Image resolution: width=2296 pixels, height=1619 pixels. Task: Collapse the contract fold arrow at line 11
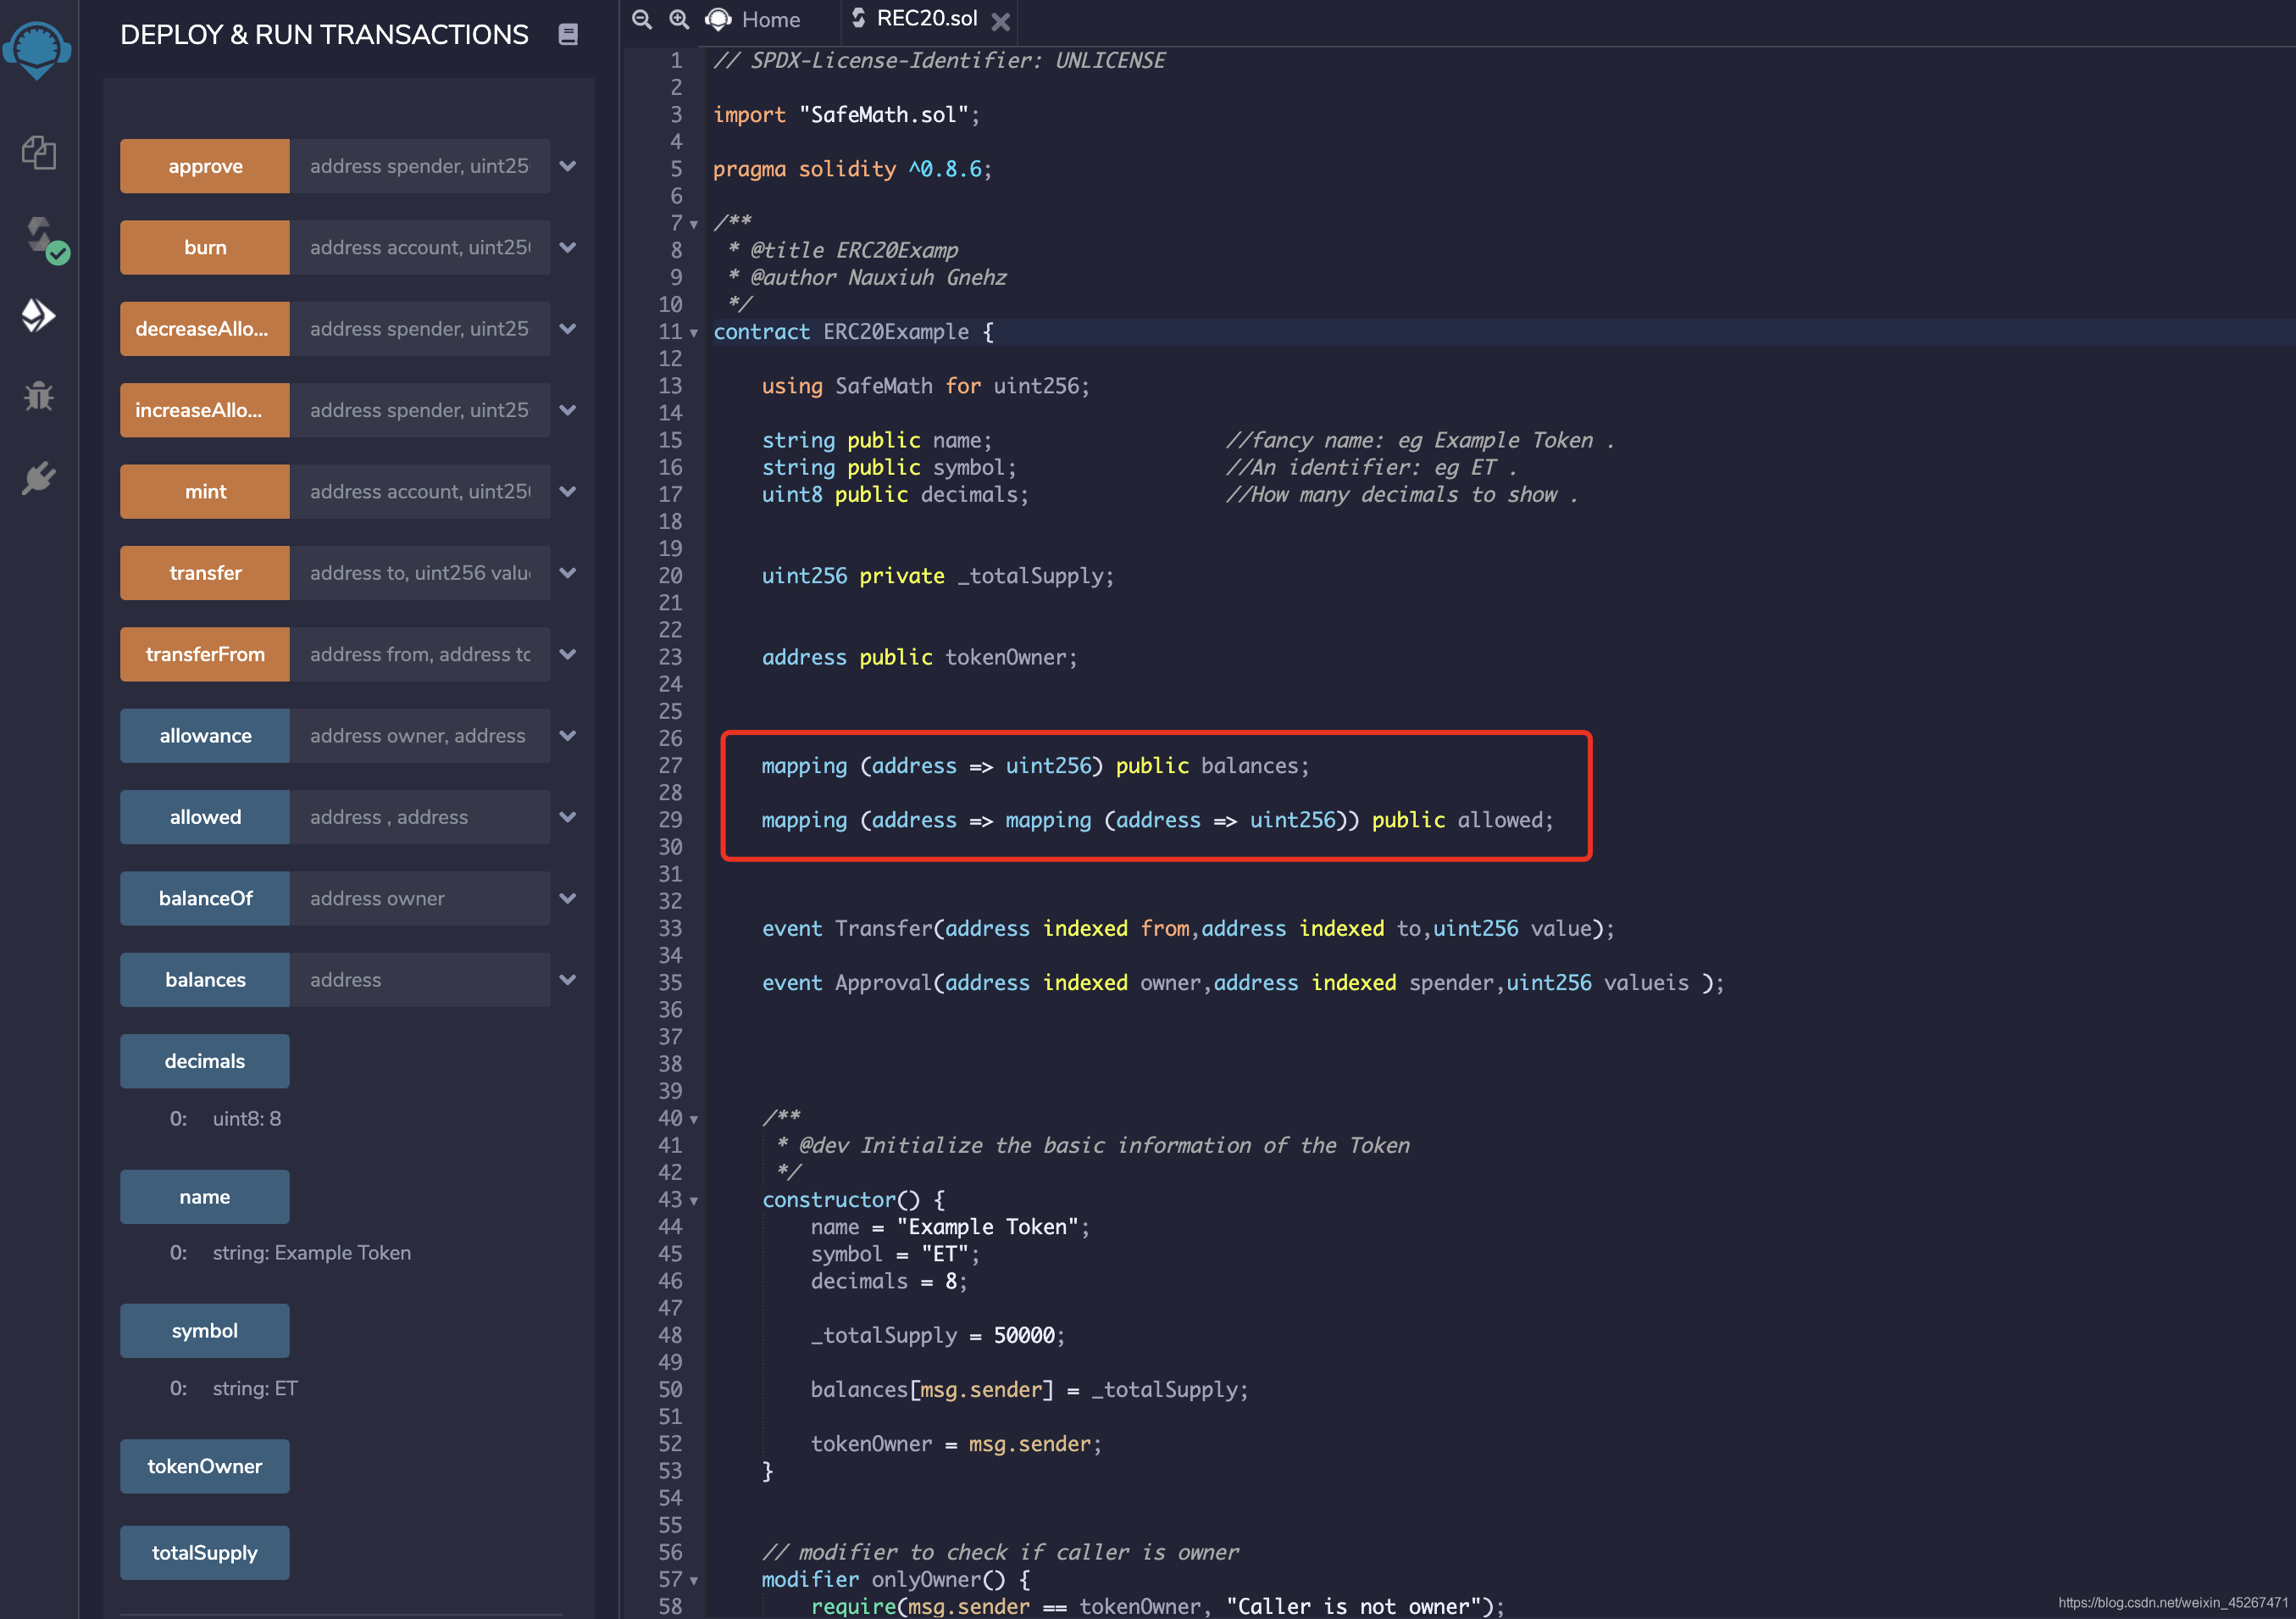point(694,332)
